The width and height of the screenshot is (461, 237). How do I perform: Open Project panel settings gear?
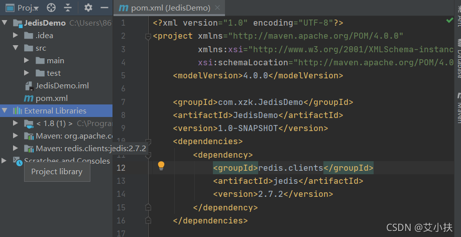coord(88,8)
